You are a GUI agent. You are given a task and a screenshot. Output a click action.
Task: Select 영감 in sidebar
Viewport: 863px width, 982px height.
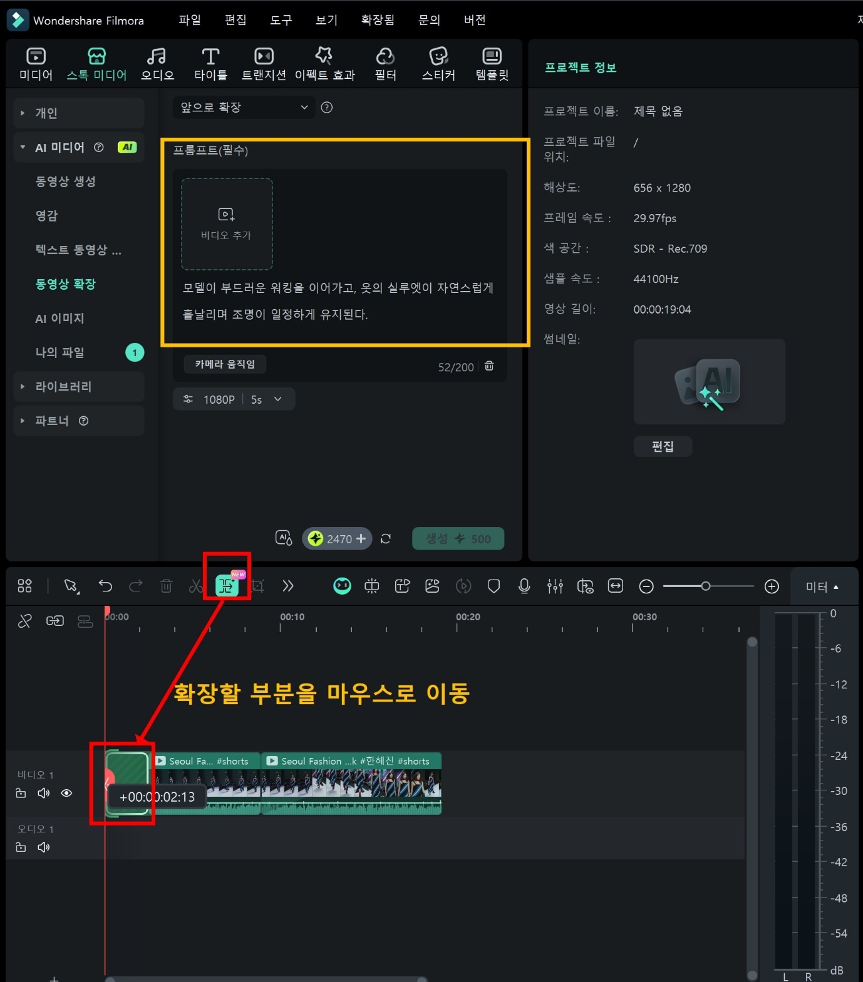click(46, 215)
